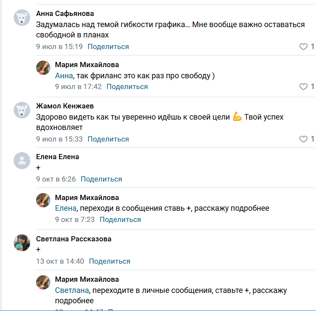
Task: Like Анна Сафьянова's comment with the heart
Action: pos(304,46)
